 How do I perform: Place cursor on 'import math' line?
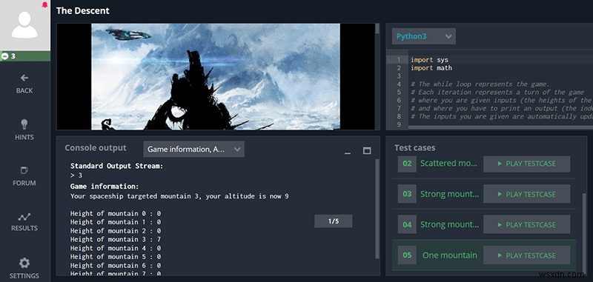[431, 68]
